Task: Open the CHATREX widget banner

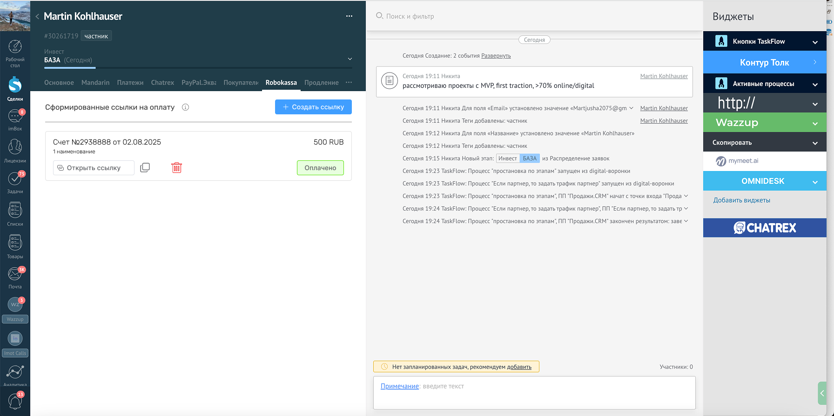Action: [765, 228]
